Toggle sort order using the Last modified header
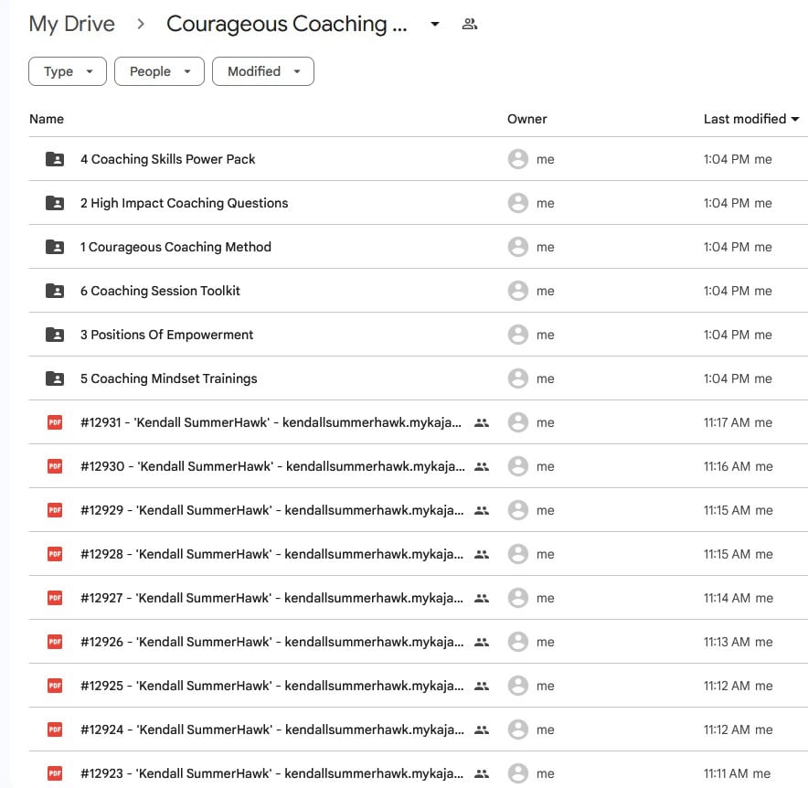 coord(750,119)
